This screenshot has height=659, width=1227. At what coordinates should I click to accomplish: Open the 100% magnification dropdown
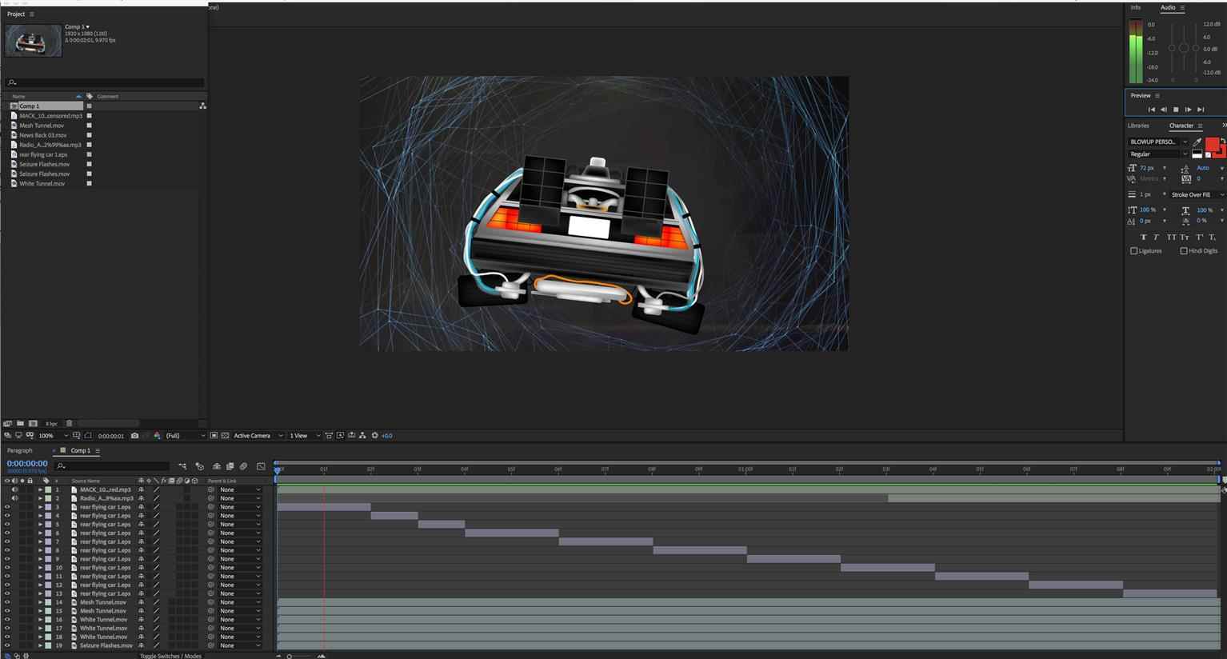coord(53,436)
